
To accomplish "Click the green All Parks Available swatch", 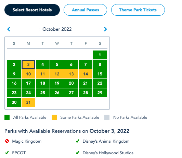I will point(7,117).
